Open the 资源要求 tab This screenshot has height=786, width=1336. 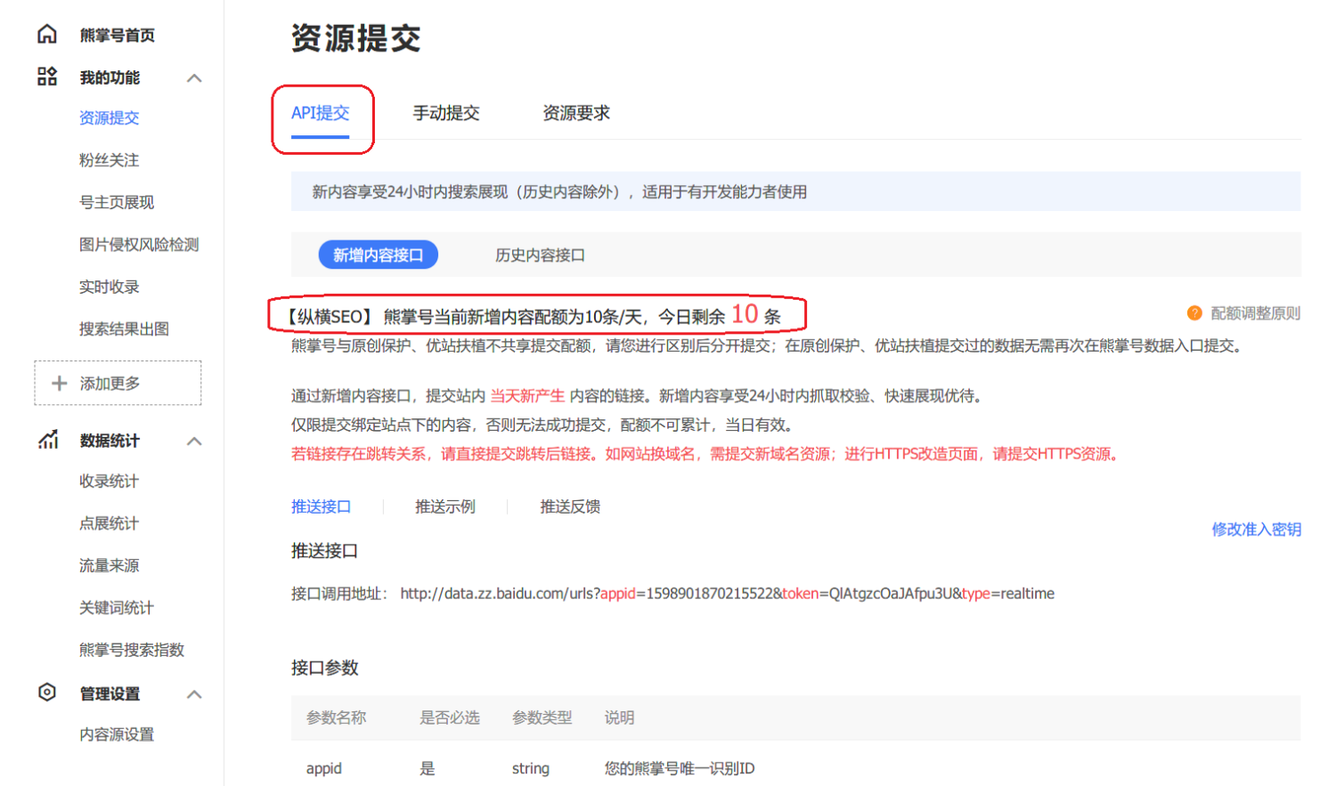point(574,113)
